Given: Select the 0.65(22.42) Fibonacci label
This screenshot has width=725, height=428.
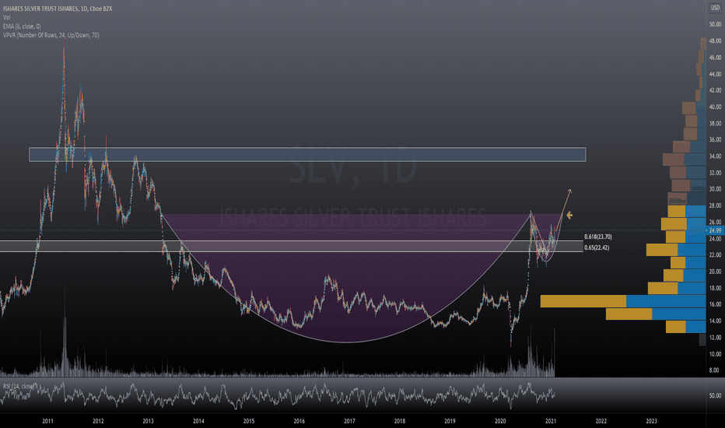Looking at the screenshot, I should 597,247.
